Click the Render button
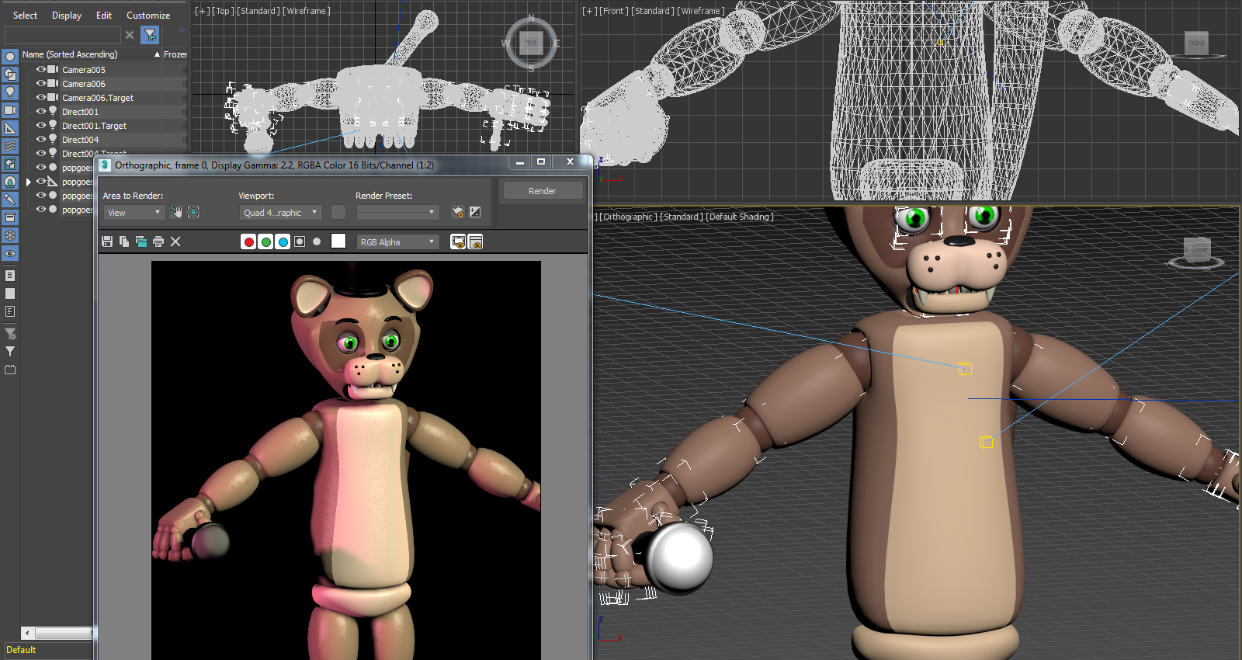Screen dimensions: 1242x660 click(543, 190)
